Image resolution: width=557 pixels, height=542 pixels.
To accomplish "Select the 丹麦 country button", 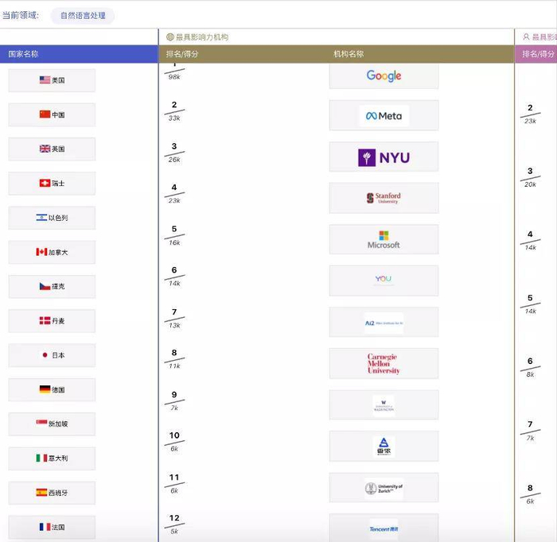I will tap(52, 321).
